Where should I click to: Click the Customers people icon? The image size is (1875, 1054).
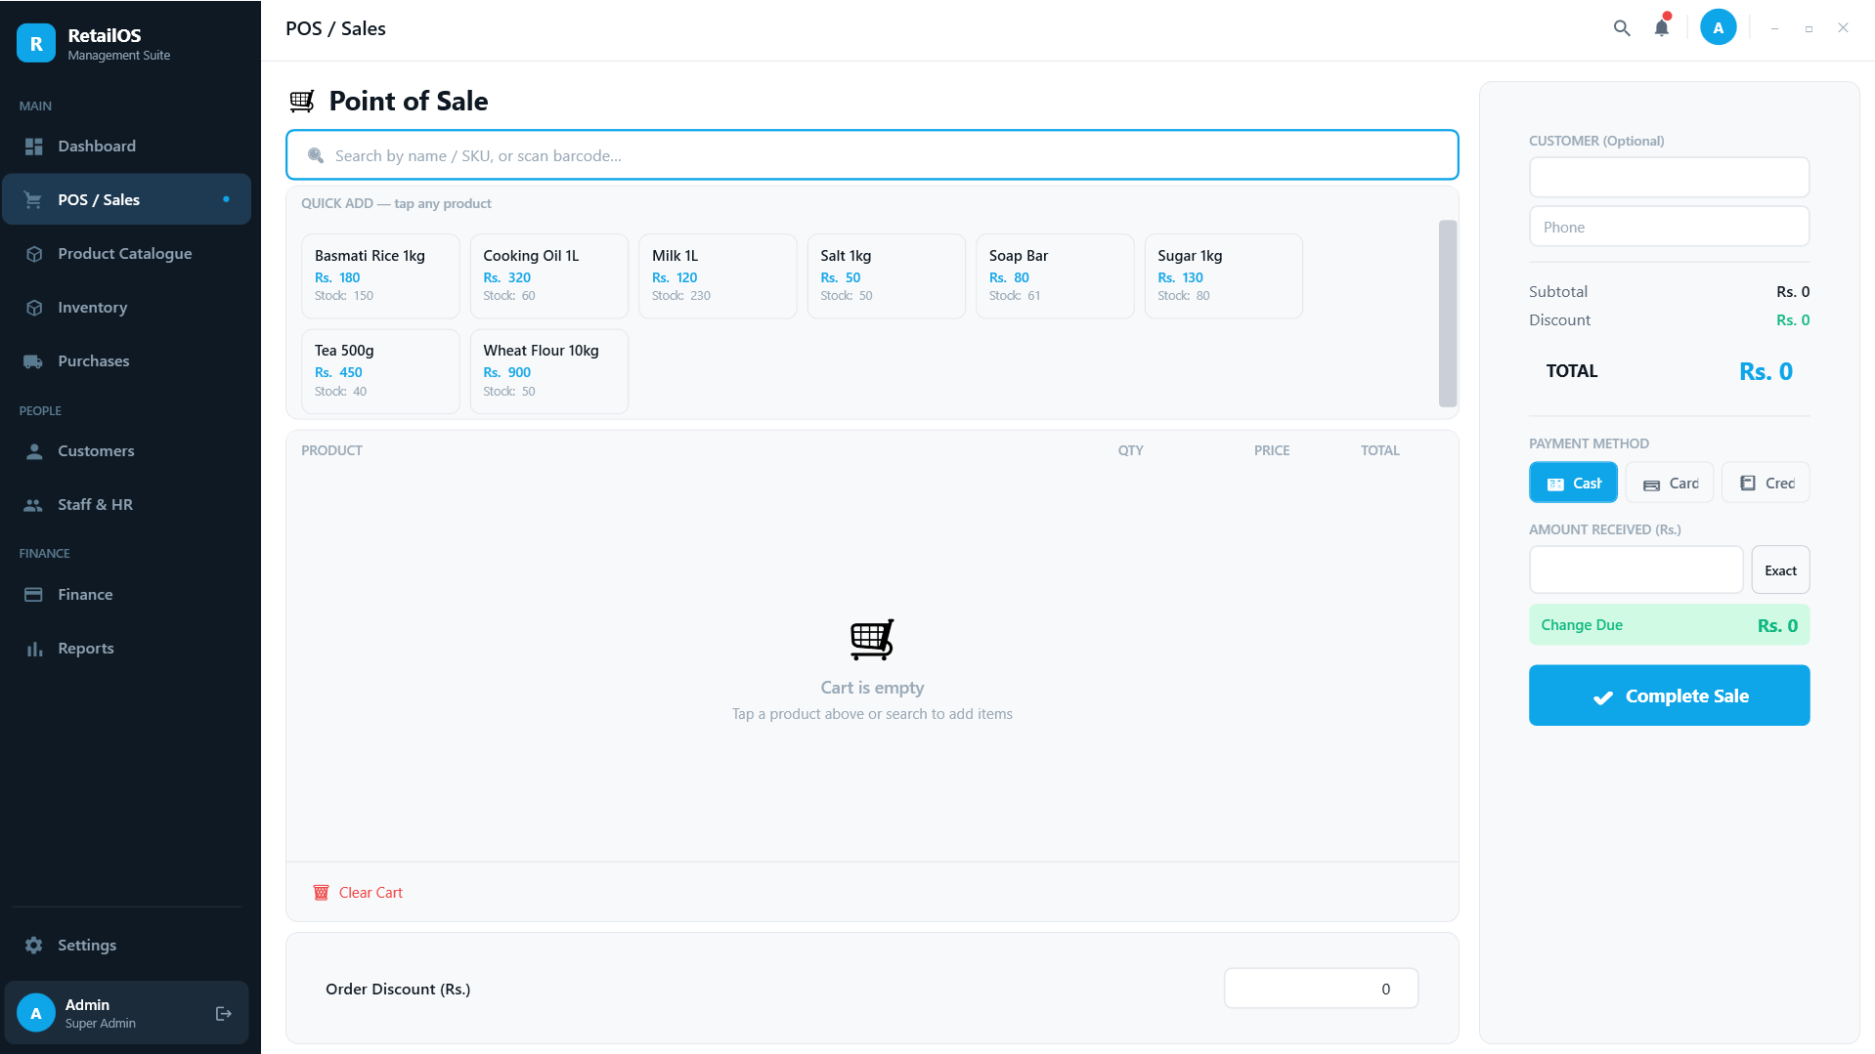point(33,450)
